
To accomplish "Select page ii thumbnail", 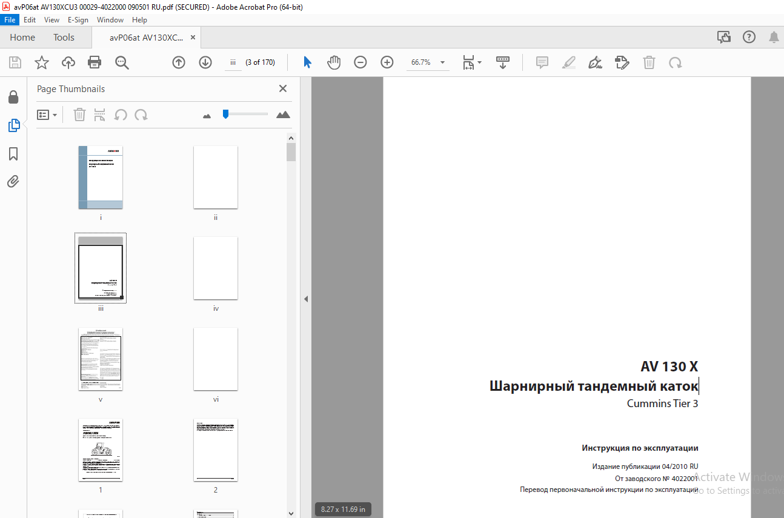I will coord(216,177).
